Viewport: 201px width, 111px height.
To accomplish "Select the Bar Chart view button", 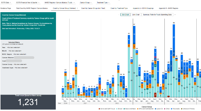I will pos(126,15).
